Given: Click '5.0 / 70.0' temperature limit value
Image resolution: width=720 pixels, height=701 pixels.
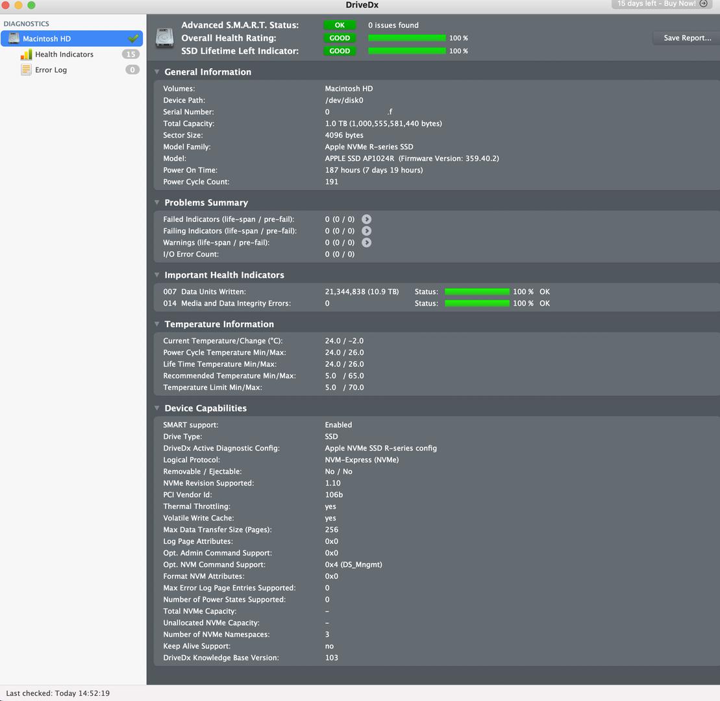Looking at the screenshot, I should (344, 387).
